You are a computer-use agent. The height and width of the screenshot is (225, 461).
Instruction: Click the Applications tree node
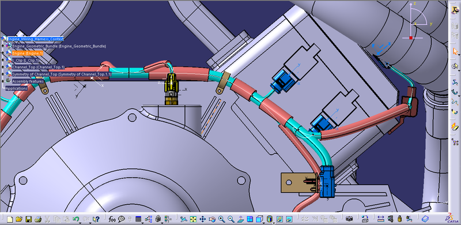[17, 88]
